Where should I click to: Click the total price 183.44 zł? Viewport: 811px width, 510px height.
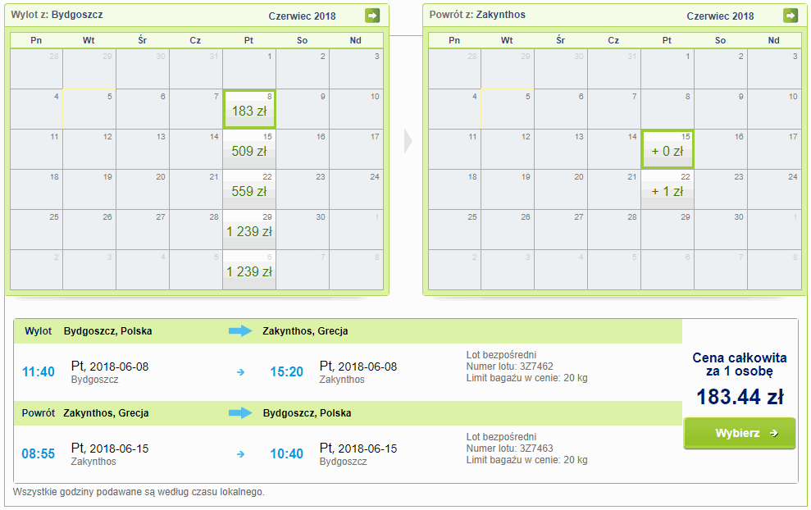740,398
